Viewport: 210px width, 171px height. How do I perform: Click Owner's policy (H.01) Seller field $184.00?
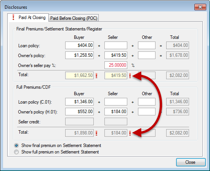click(x=116, y=112)
